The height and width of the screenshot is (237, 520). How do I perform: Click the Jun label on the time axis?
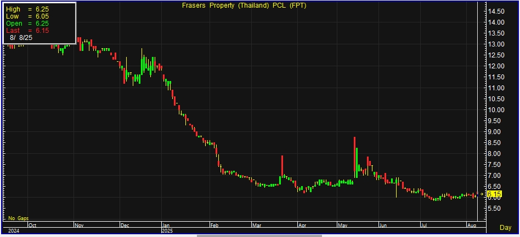383,226
